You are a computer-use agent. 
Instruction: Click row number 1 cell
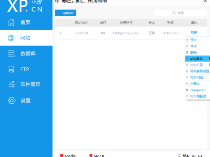(x=60, y=33)
